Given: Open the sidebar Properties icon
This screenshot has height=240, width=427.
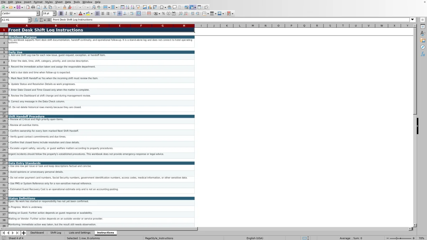Looking at the screenshot, I should 423,27.
